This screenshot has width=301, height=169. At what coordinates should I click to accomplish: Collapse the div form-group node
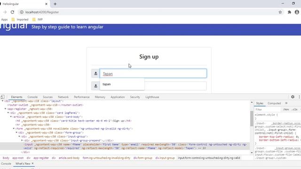16,132
